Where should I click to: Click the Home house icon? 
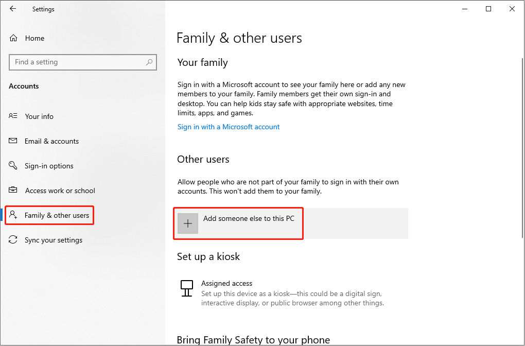(13, 38)
